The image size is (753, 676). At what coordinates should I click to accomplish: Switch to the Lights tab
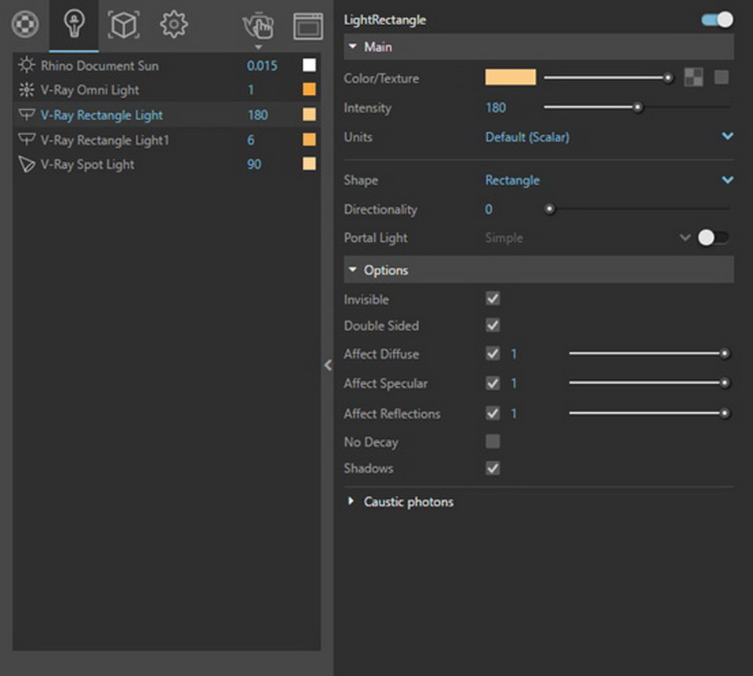(74, 25)
